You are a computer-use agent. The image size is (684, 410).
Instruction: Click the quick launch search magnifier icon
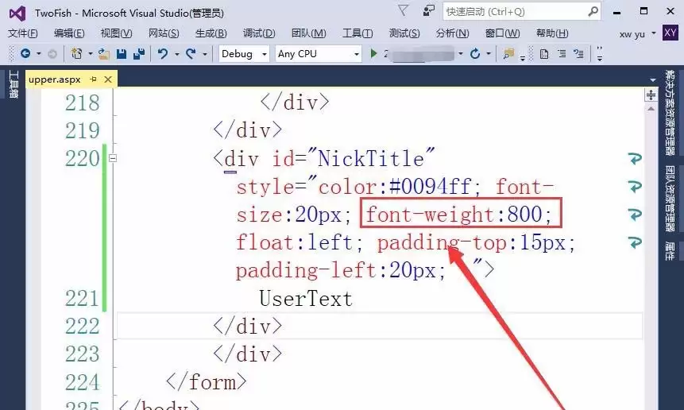593,11
